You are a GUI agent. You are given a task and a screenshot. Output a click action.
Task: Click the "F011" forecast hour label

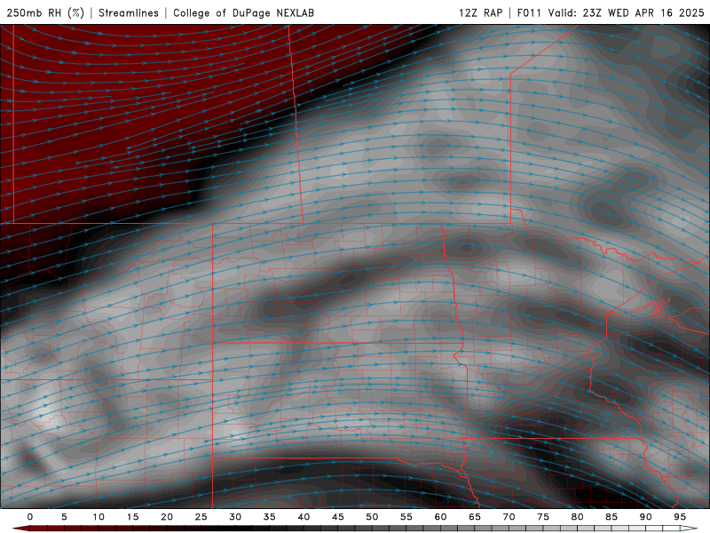coord(529,12)
